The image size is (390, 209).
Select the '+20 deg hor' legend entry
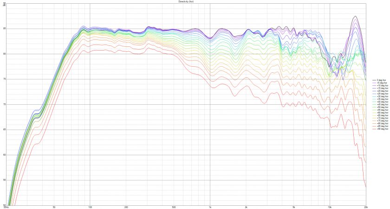coord(381,91)
